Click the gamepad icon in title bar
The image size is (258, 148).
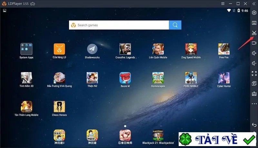click(33, 4)
